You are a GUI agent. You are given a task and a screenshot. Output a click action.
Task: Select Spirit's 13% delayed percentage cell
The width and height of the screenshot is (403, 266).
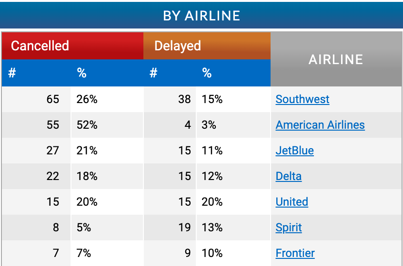(x=212, y=228)
